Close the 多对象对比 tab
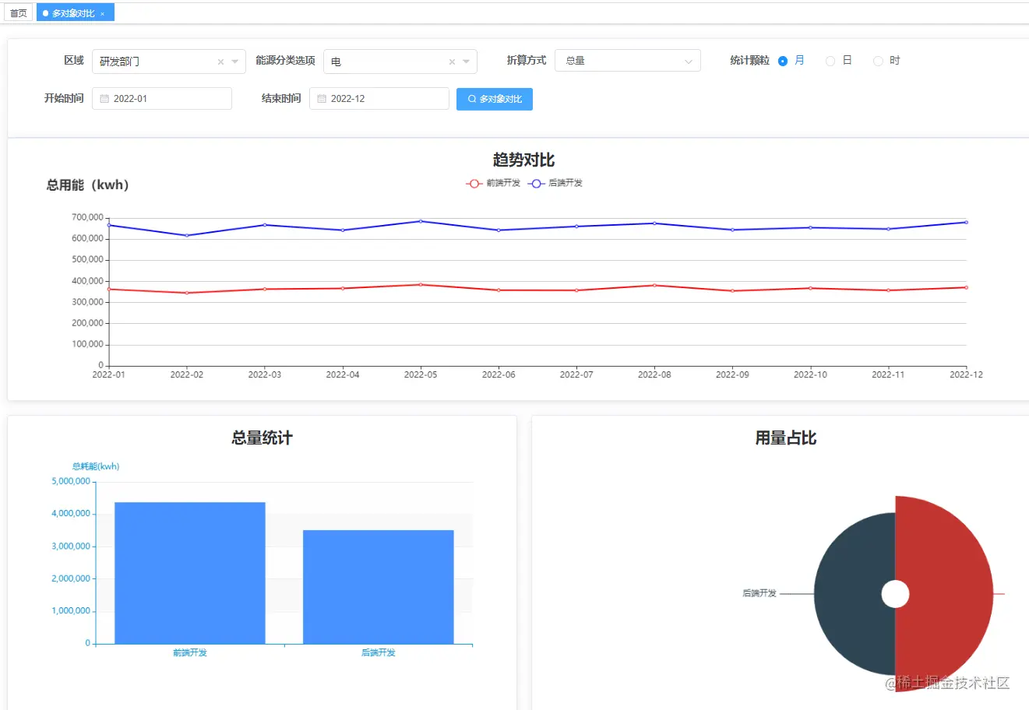 102,14
